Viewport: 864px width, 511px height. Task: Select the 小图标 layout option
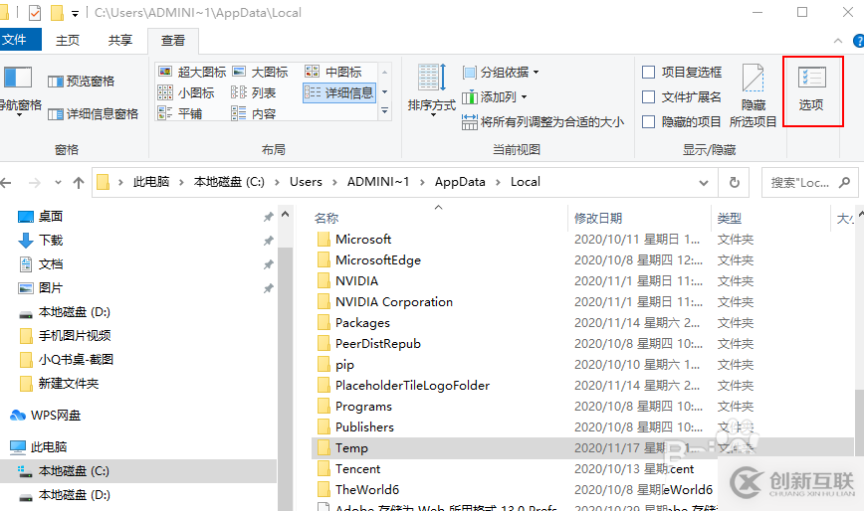click(x=186, y=93)
